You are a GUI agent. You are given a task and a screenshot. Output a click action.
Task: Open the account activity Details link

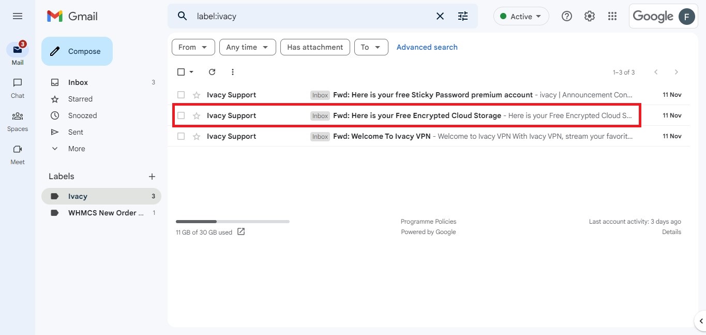pos(671,232)
